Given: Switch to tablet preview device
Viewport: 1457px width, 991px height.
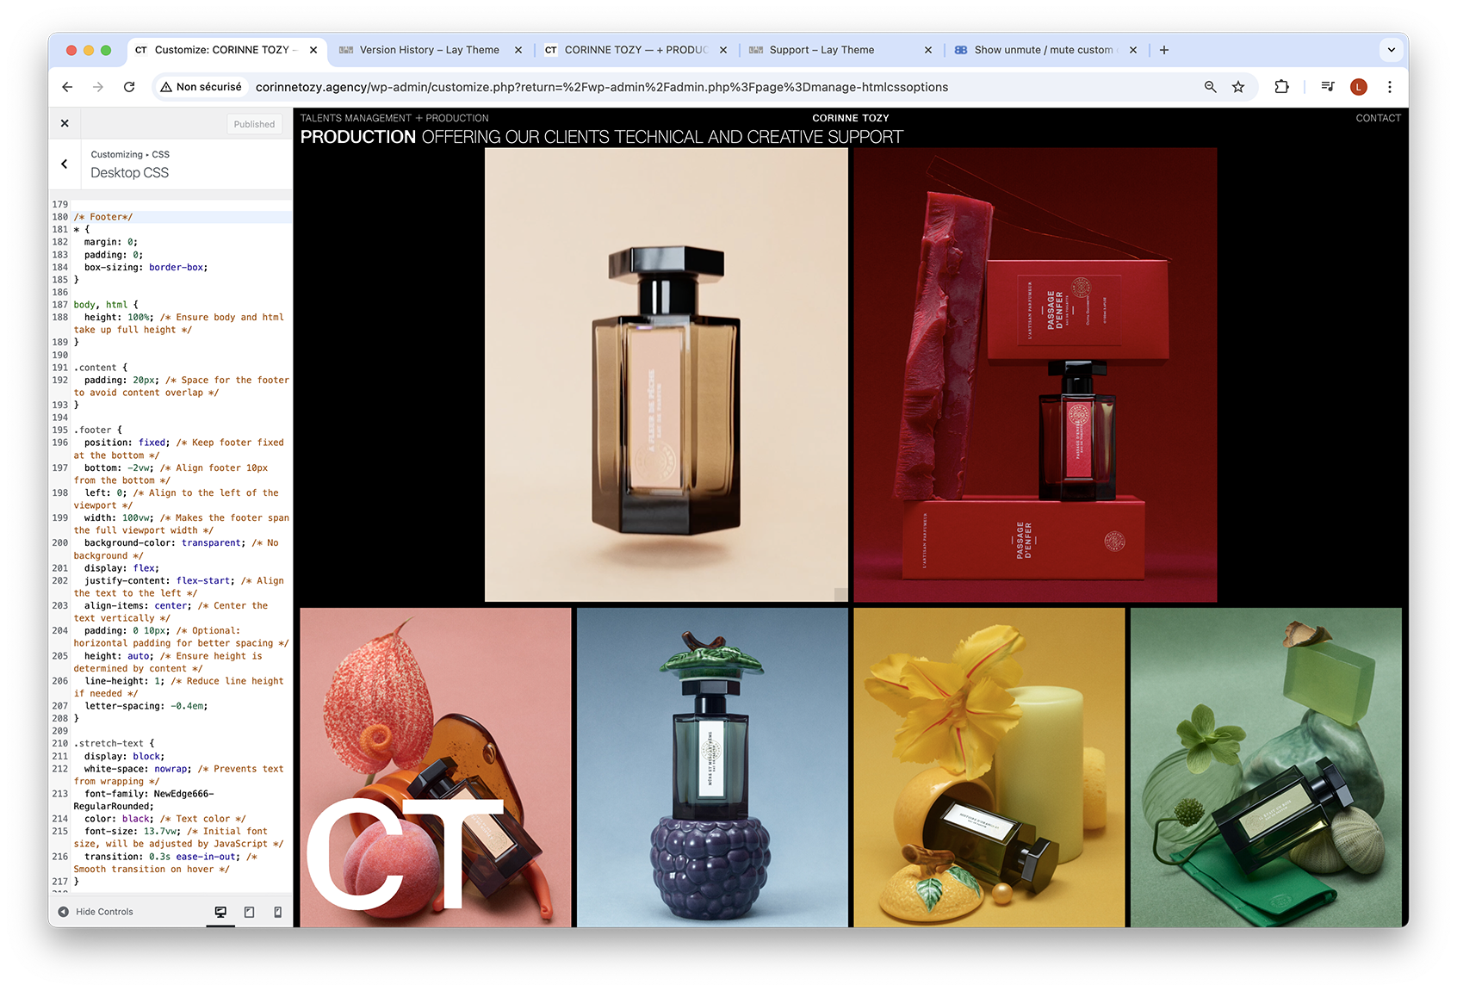Looking at the screenshot, I should tap(249, 912).
